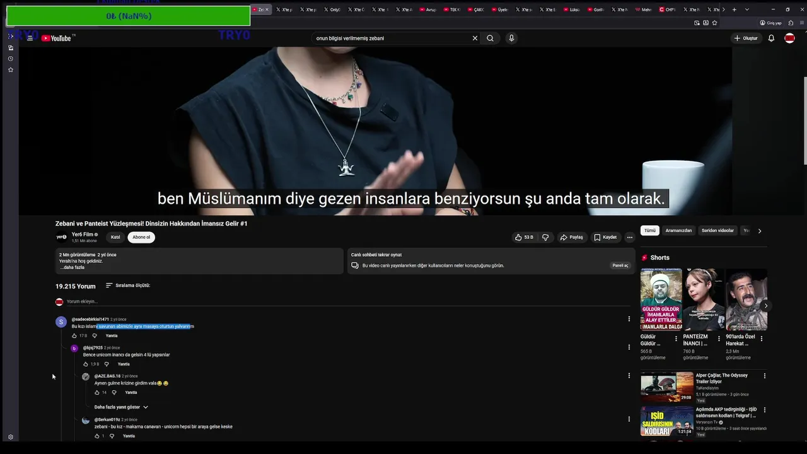Image resolution: width=807 pixels, height=454 pixels.
Task: Toggle browser sidebar panel at top
Action: point(11,37)
